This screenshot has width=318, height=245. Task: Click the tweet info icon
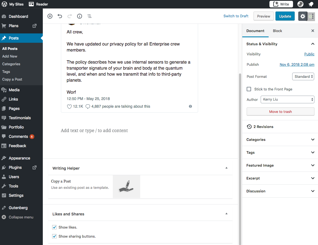[x=190, y=106]
